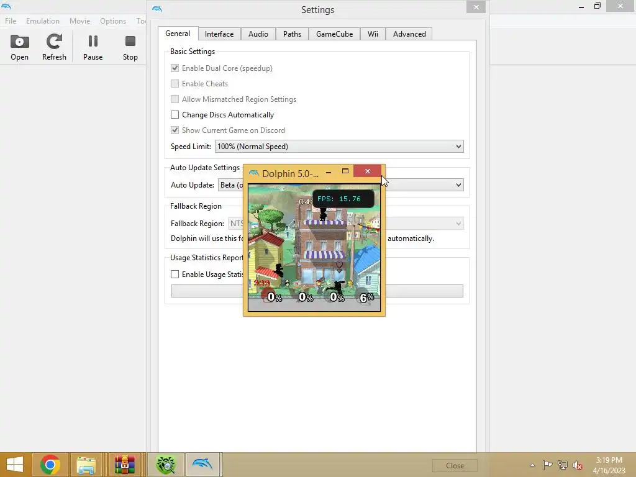
Task: Click the Refresh game list icon
Action: tap(54, 42)
